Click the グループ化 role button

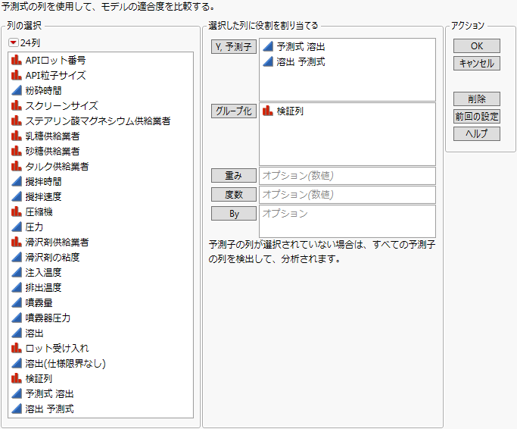(234, 111)
